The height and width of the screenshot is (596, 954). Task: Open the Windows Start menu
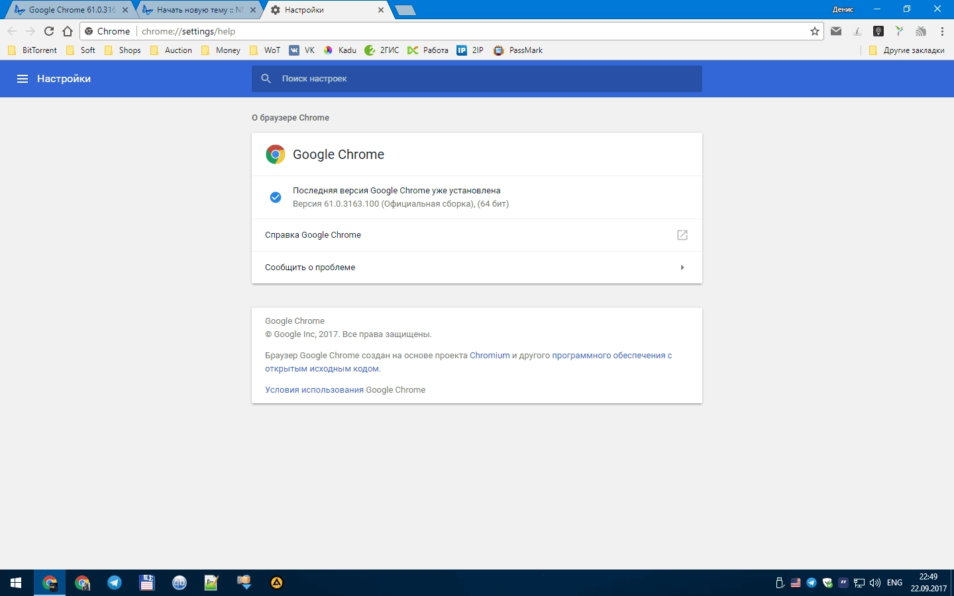[16, 583]
